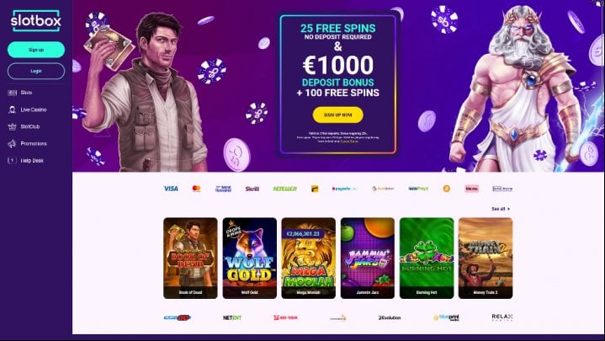Open the Mega Moolah jackpot game

point(308,258)
